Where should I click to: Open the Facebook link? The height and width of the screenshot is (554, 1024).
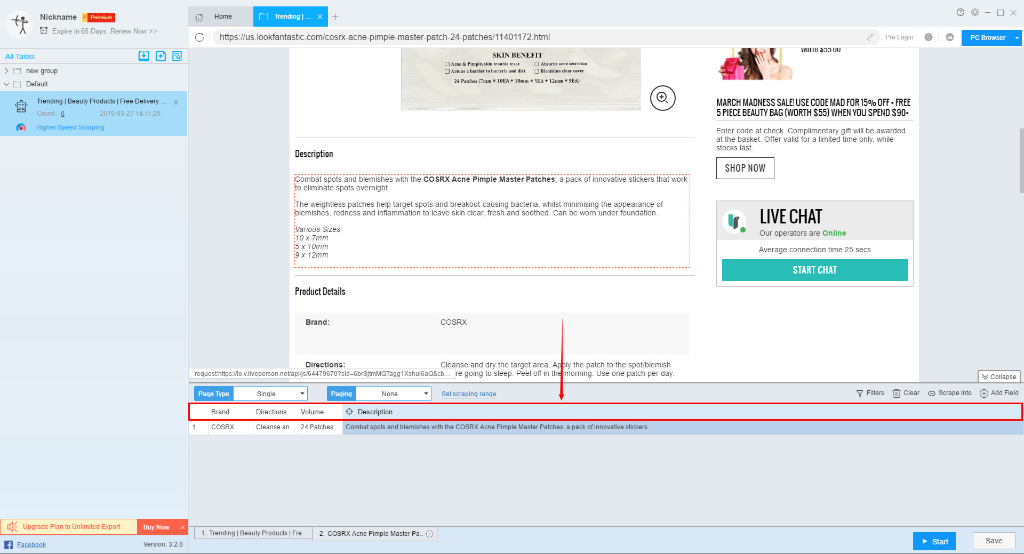(x=31, y=544)
